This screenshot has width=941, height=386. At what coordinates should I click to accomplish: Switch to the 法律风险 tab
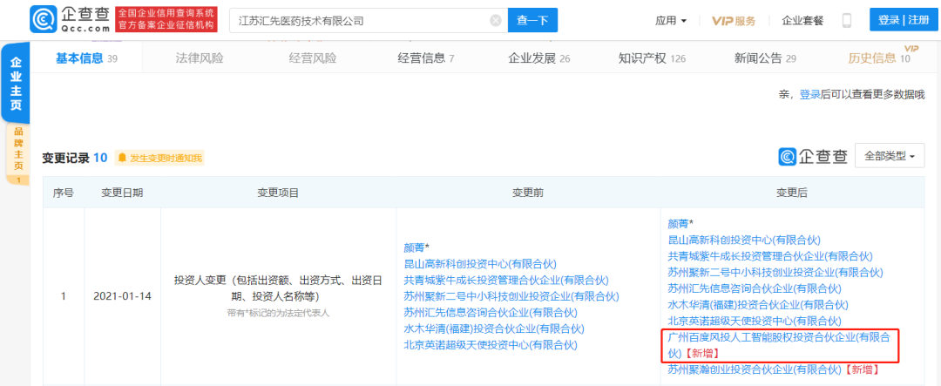tap(200, 58)
